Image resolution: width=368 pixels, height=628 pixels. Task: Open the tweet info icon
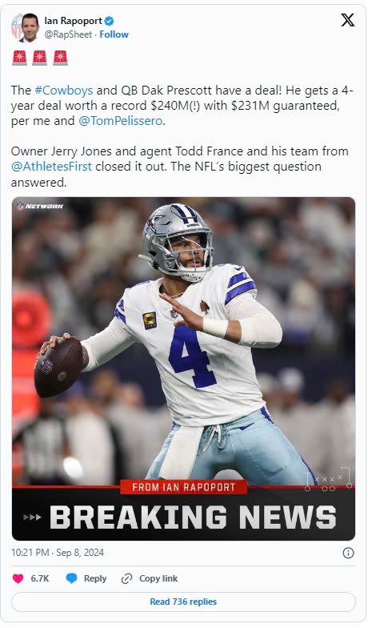pyautogui.click(x=348, y=553)
